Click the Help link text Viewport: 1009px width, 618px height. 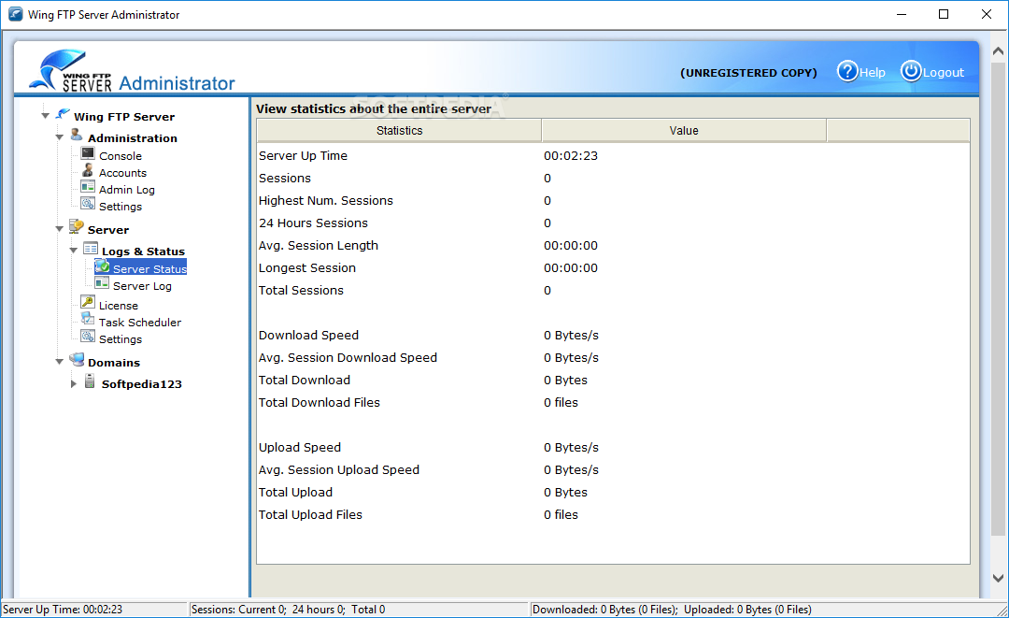pyautogui.click(x=873, y=73)
